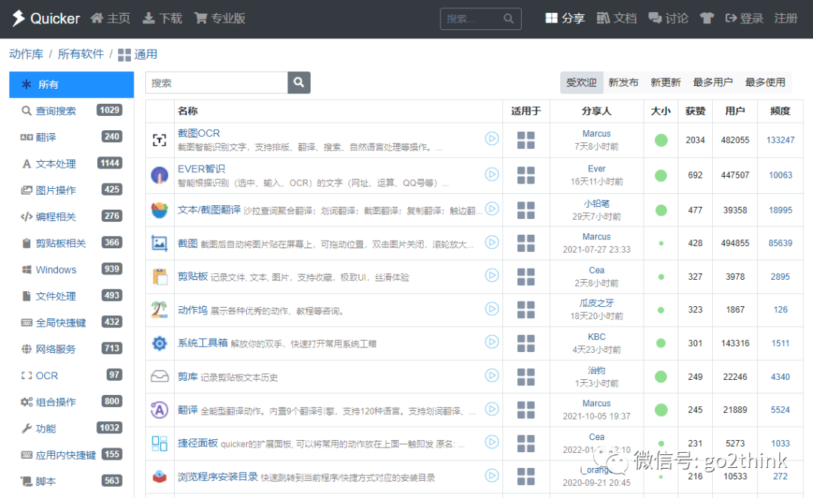Go to 所有软件 in the breadcrumb
The height and width of the screenshot is (498, 813).
click(x=81, y=54)
